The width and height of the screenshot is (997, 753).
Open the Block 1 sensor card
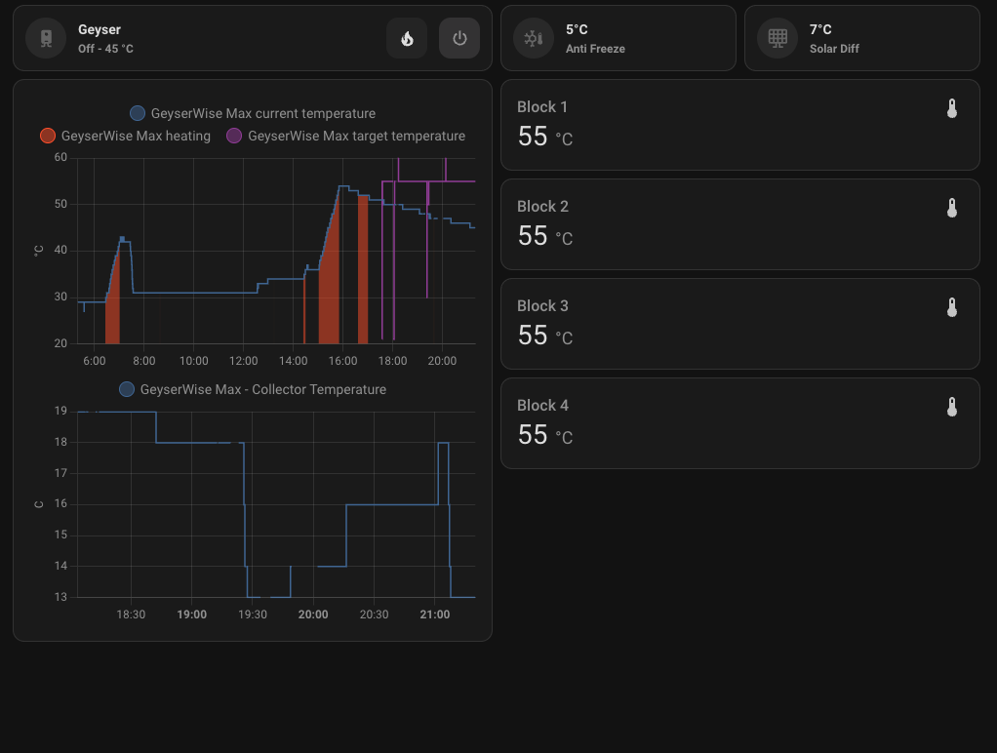[740, 125]
